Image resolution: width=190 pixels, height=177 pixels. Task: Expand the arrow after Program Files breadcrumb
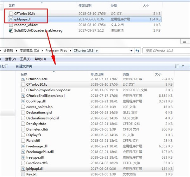(70, 51)
